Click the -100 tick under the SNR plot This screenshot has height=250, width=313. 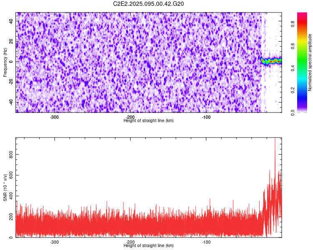206,242
